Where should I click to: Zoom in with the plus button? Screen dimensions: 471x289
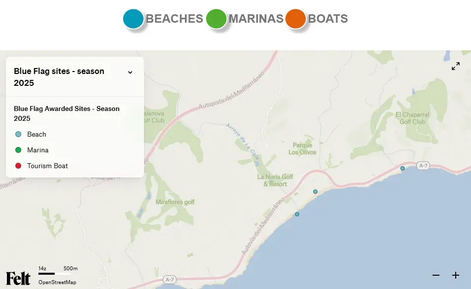click(x=456, y=275)
